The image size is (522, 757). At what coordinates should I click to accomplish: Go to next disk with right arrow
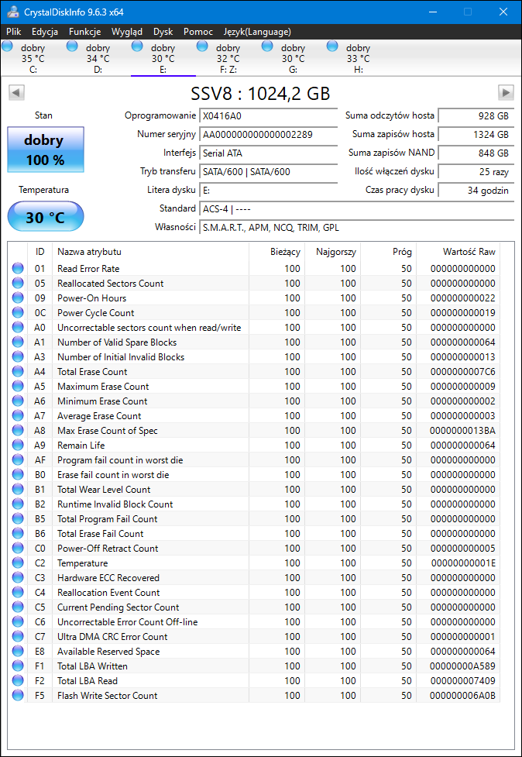[506, 93]
